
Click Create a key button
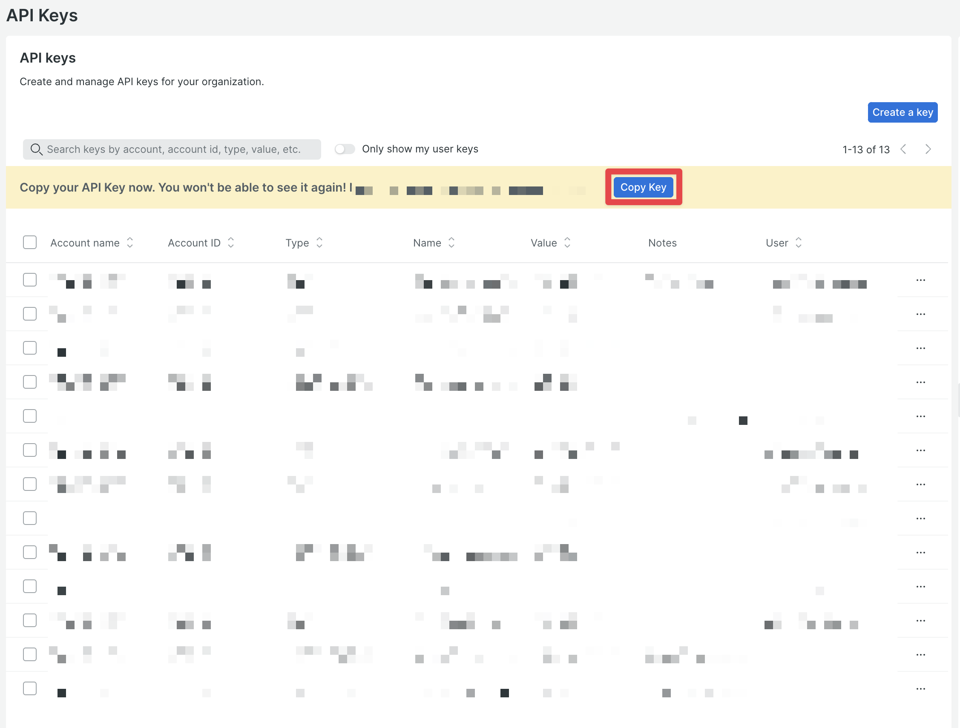click(902, 112)
